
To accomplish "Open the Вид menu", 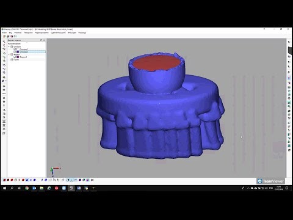I will tap(10, 32).
